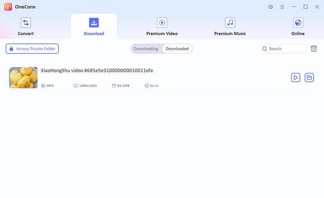Open the Premium Video tab

click(162, 27)
